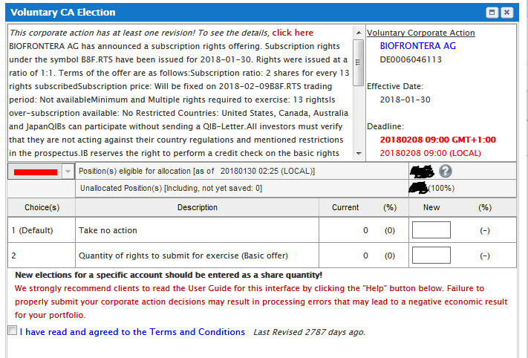This screenshot has height=358, width=528.
Task: Click the Choice(s) column header
Action: point(42,207)
